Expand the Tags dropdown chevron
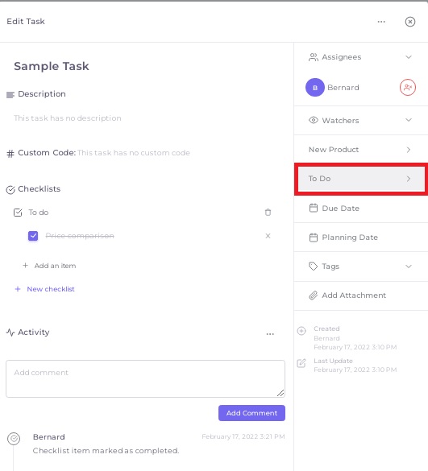The width and height of the screenshot is (428, 471). pos(408,266)
